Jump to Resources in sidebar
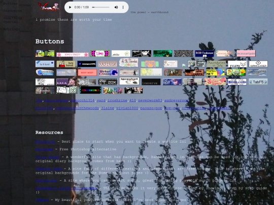 pos(12,11)
